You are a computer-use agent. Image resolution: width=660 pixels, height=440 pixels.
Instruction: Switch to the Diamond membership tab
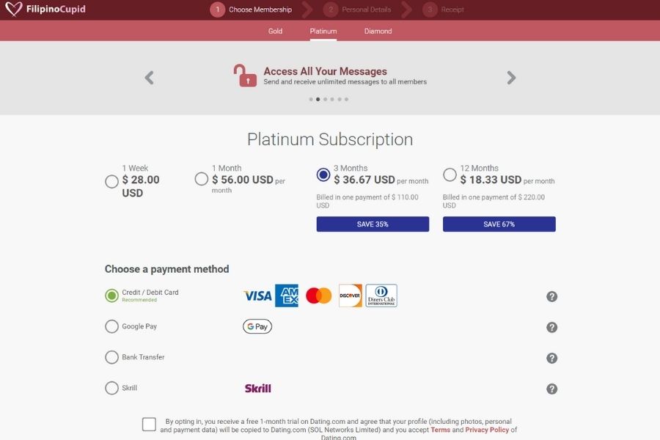pyautogui.click(x=378, y=32)
